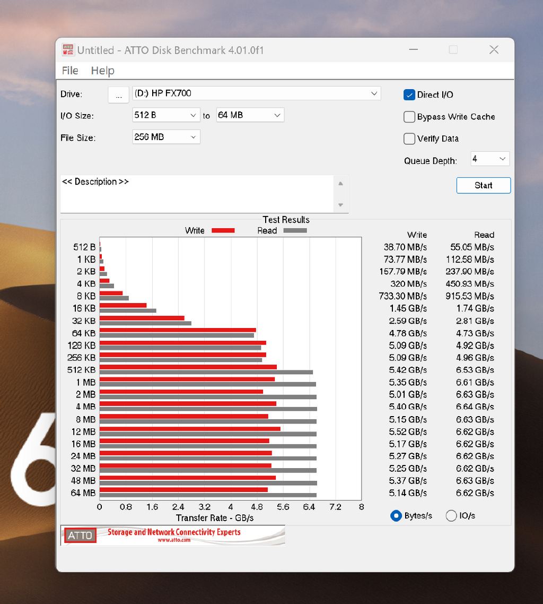Open the www.atto.com banner link
The width and height of the screenshot is (543, 604).
tap(174, 540)
